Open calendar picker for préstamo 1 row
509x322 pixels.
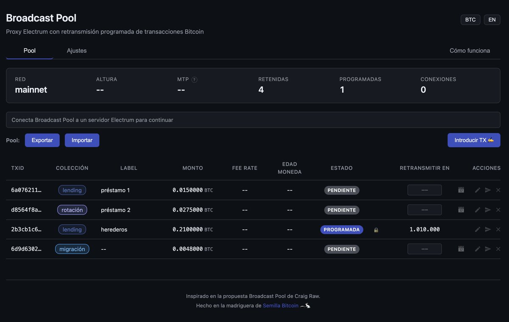click(461, 190)
